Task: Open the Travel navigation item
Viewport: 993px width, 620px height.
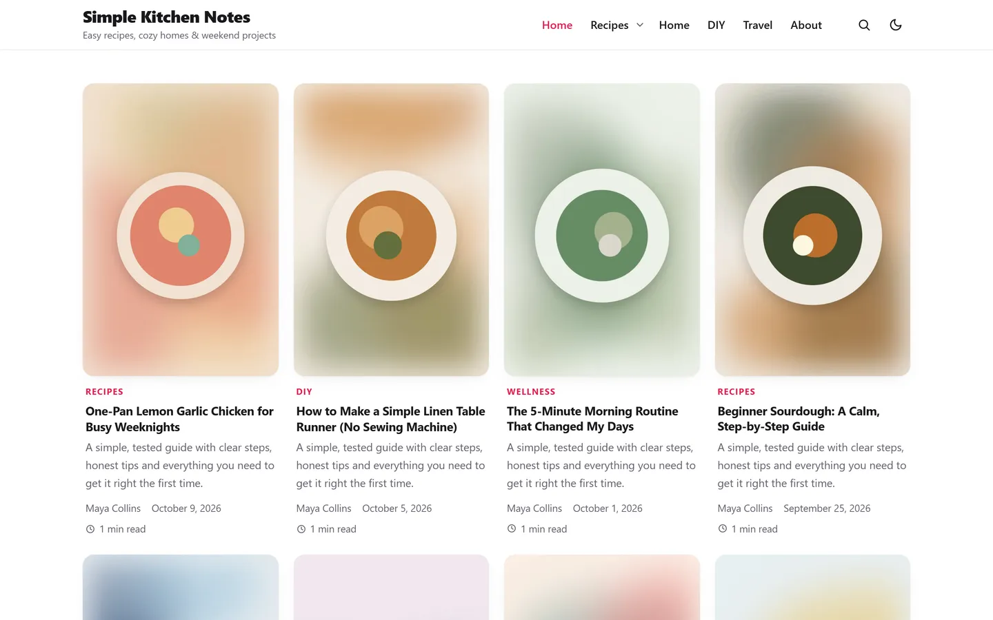Action: [757, 25]
